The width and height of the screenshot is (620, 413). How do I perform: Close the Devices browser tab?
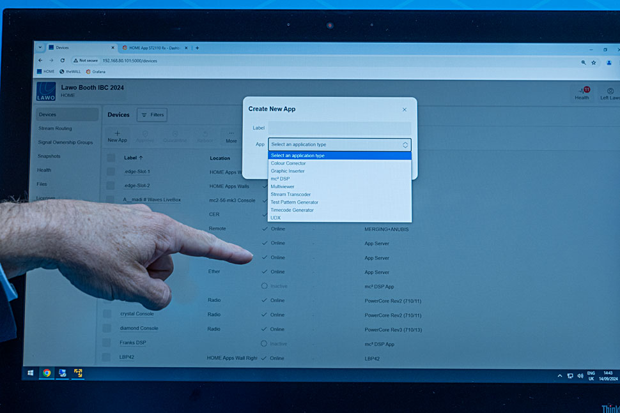[x=112, y=48]
